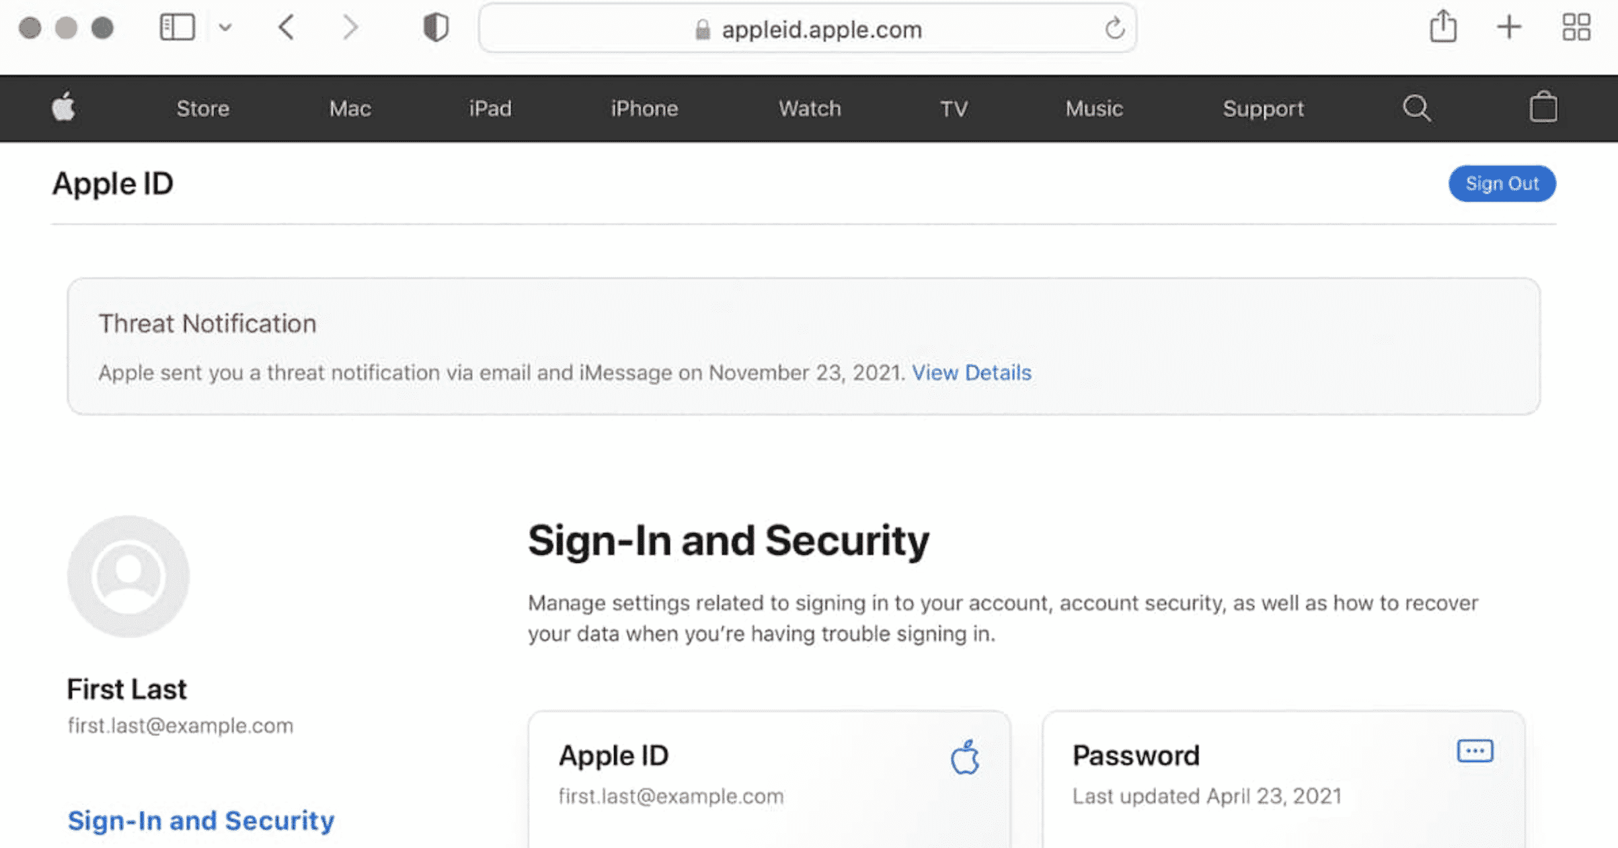Open Safari's tab overview grid icon
Image resolution: width=1618 pixels, height=848 pixels.
coord(1577,28)
